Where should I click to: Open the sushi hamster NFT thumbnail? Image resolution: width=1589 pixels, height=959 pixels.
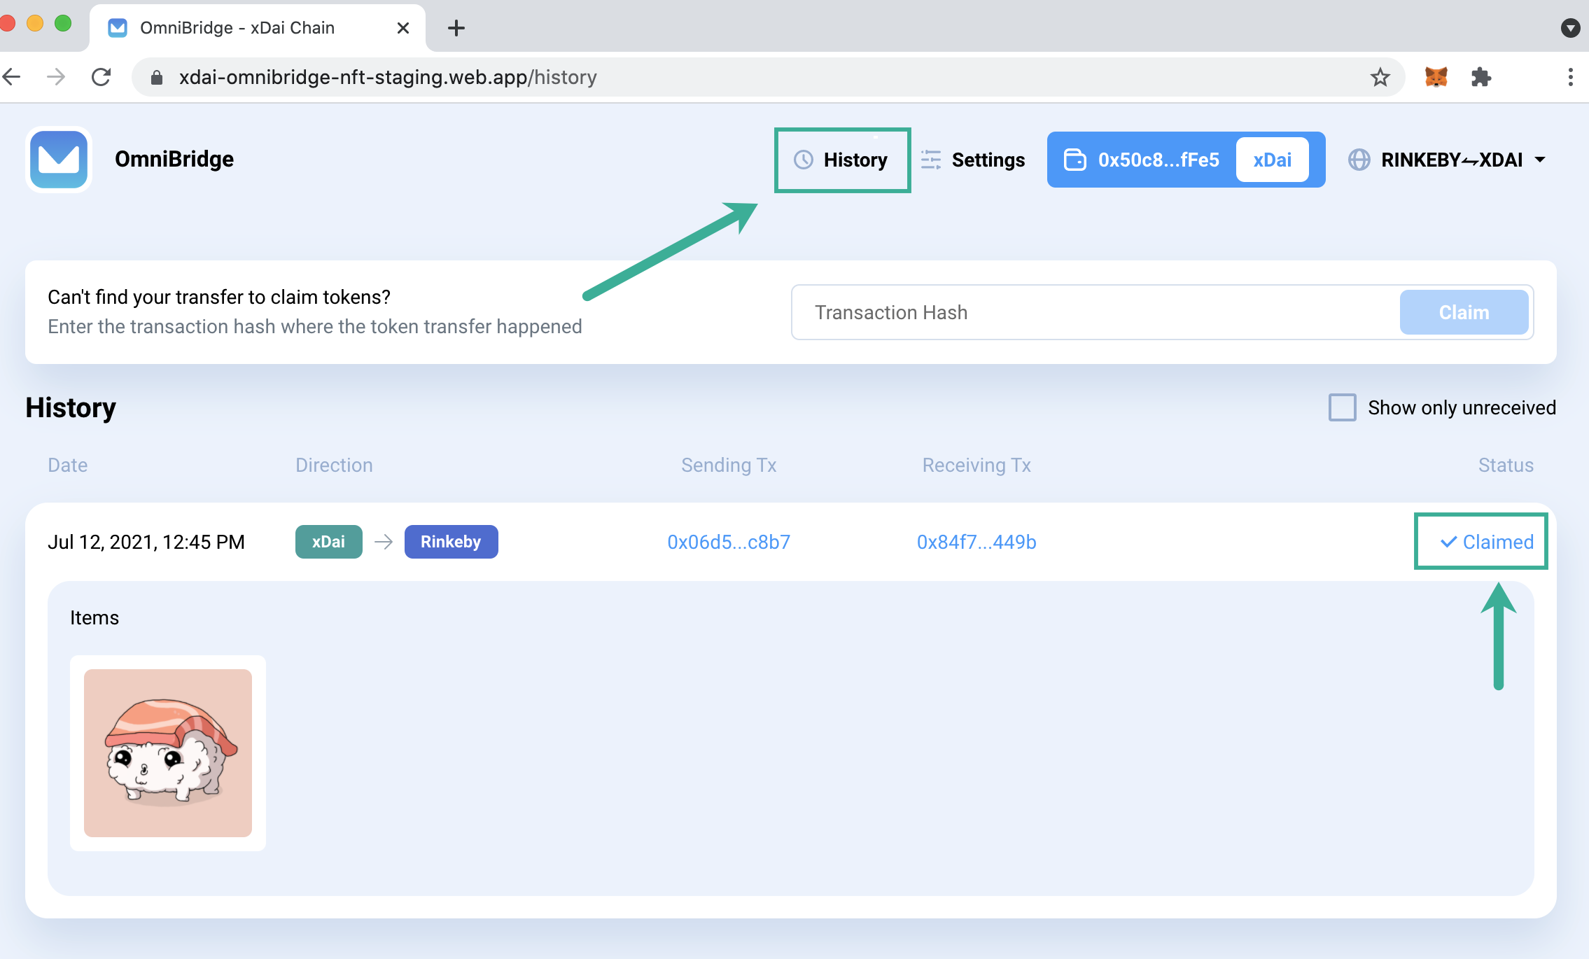[168, 753]
